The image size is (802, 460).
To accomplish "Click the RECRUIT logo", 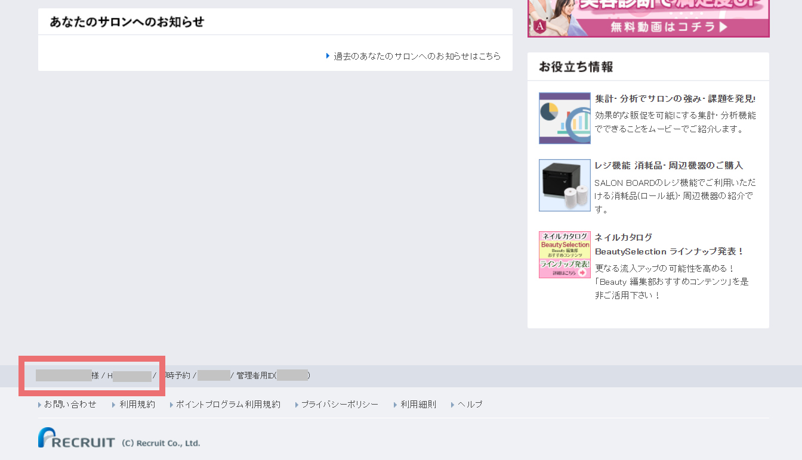I will [x=77, y=439].
